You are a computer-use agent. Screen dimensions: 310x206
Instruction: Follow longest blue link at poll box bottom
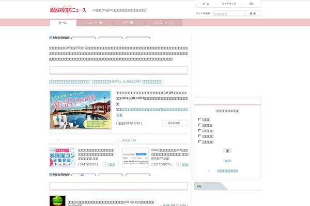227,171
